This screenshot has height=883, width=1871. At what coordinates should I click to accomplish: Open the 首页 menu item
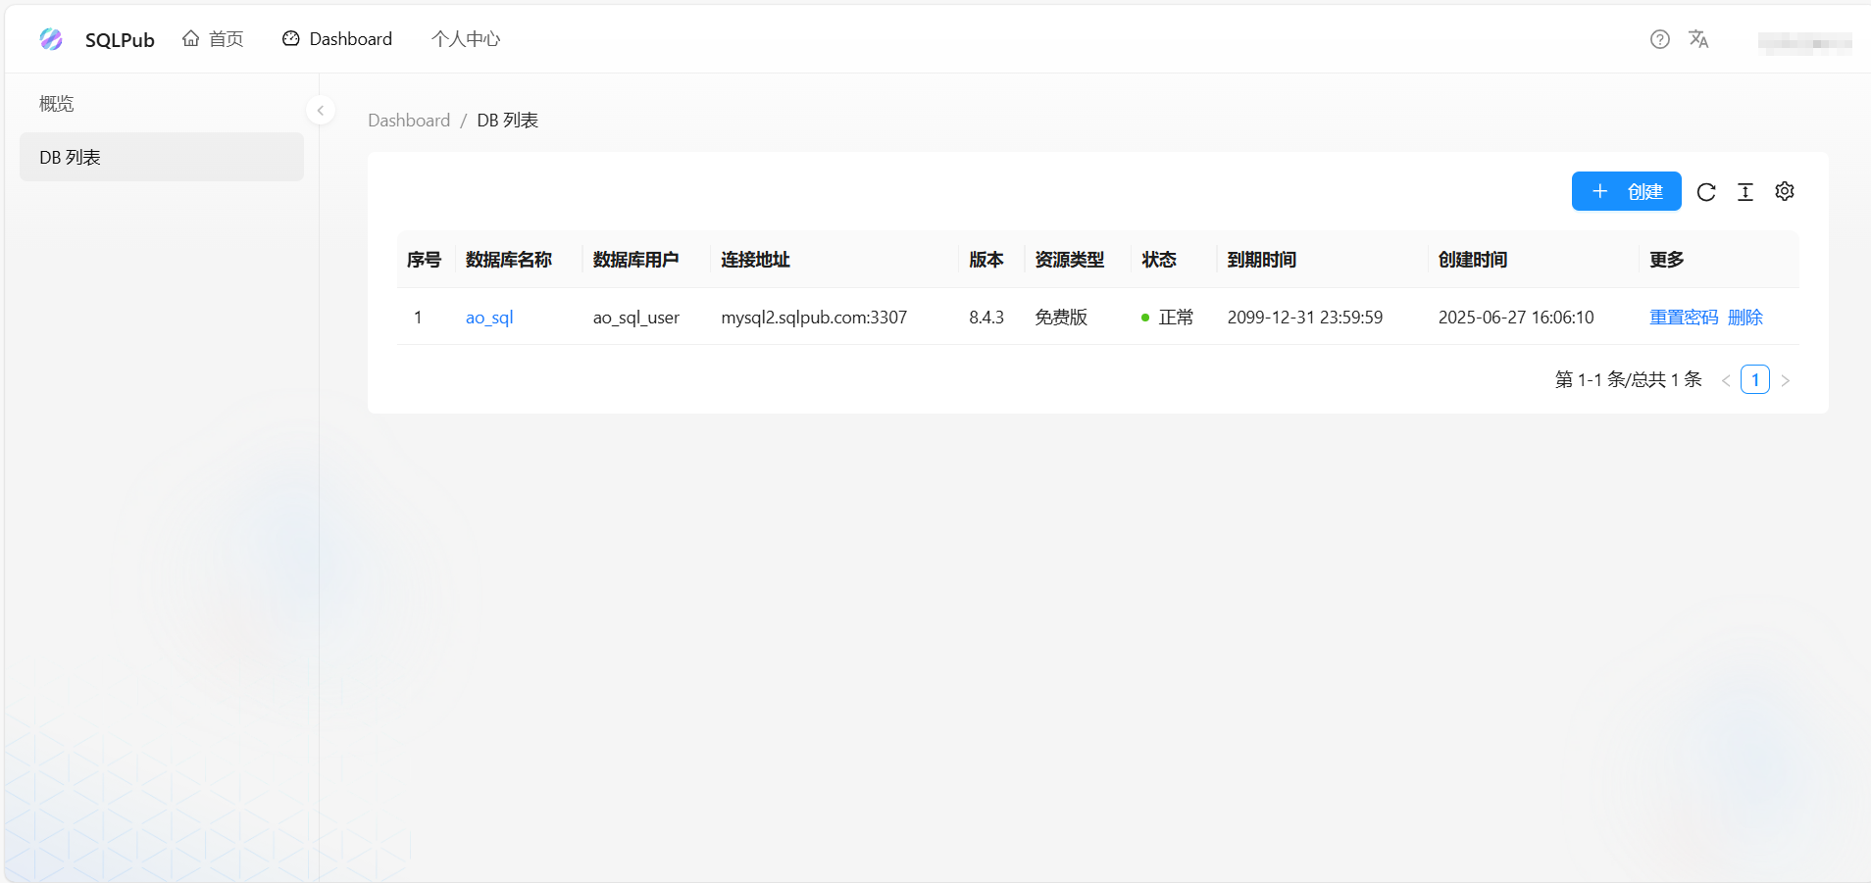coord(226,38)
